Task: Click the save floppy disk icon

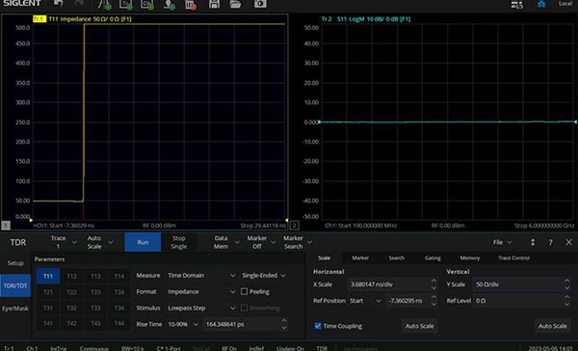Action: (x=214, y=4)
